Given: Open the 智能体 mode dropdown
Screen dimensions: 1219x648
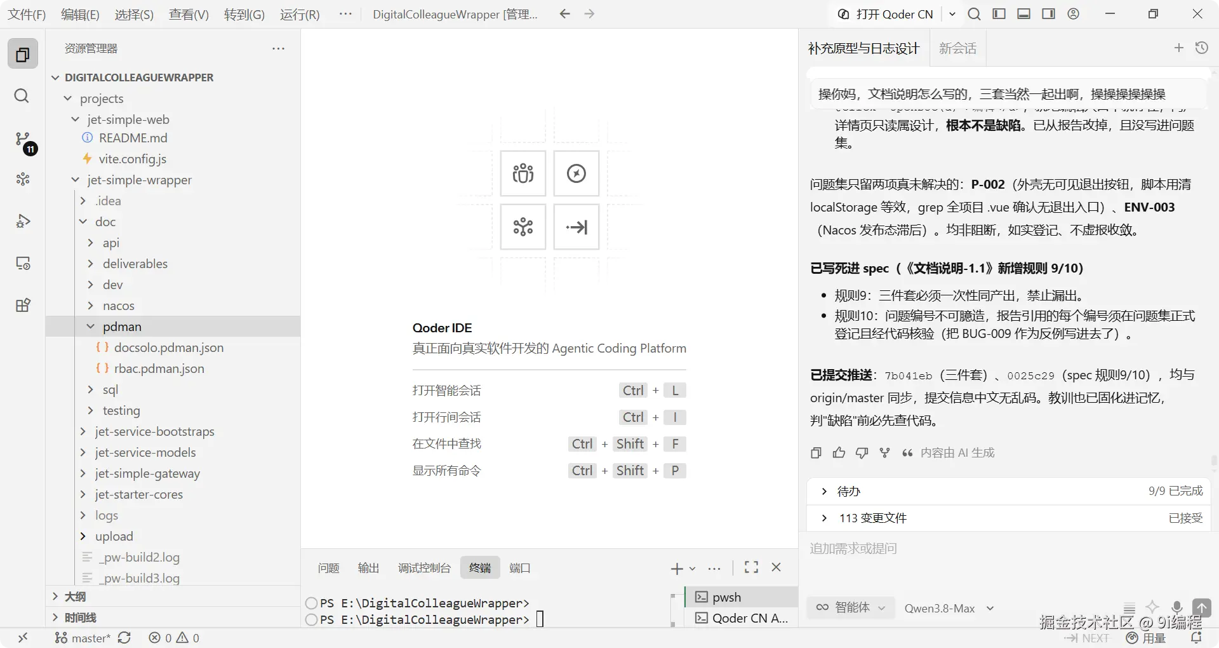Looking at the screenshot, I should 851,607.
